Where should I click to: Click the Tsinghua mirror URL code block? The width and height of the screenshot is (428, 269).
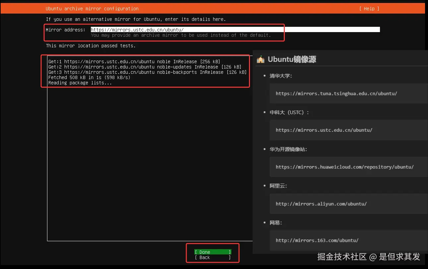tap(348, 94)
